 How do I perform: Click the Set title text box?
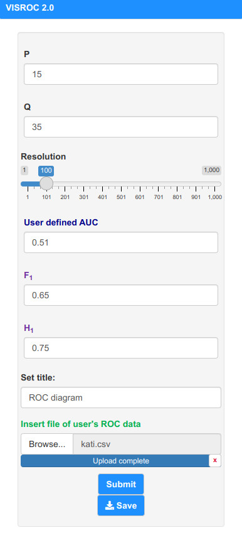120,397
